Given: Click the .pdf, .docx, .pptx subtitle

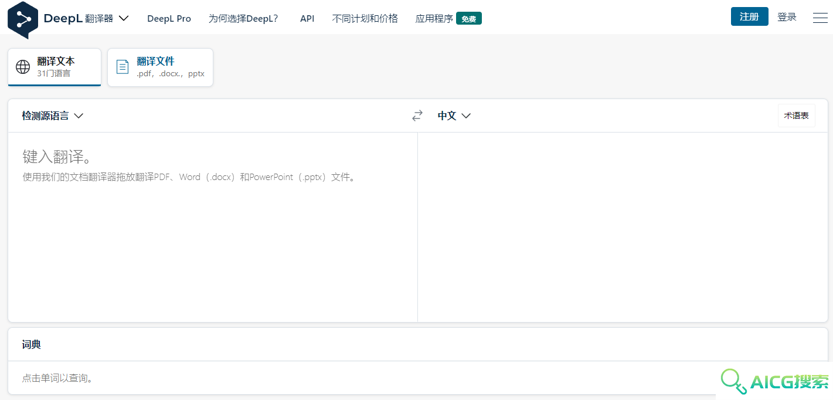Looking at the screenshot, I should point(171,74).
